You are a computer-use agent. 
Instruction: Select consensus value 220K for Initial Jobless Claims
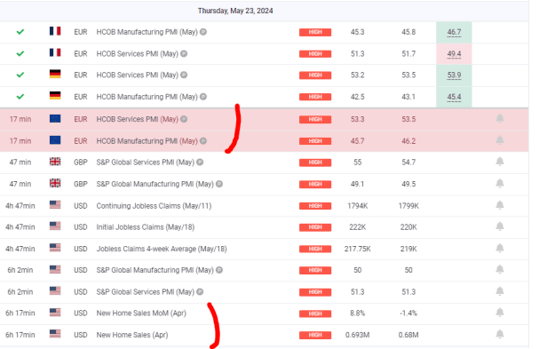click(408, 227)
